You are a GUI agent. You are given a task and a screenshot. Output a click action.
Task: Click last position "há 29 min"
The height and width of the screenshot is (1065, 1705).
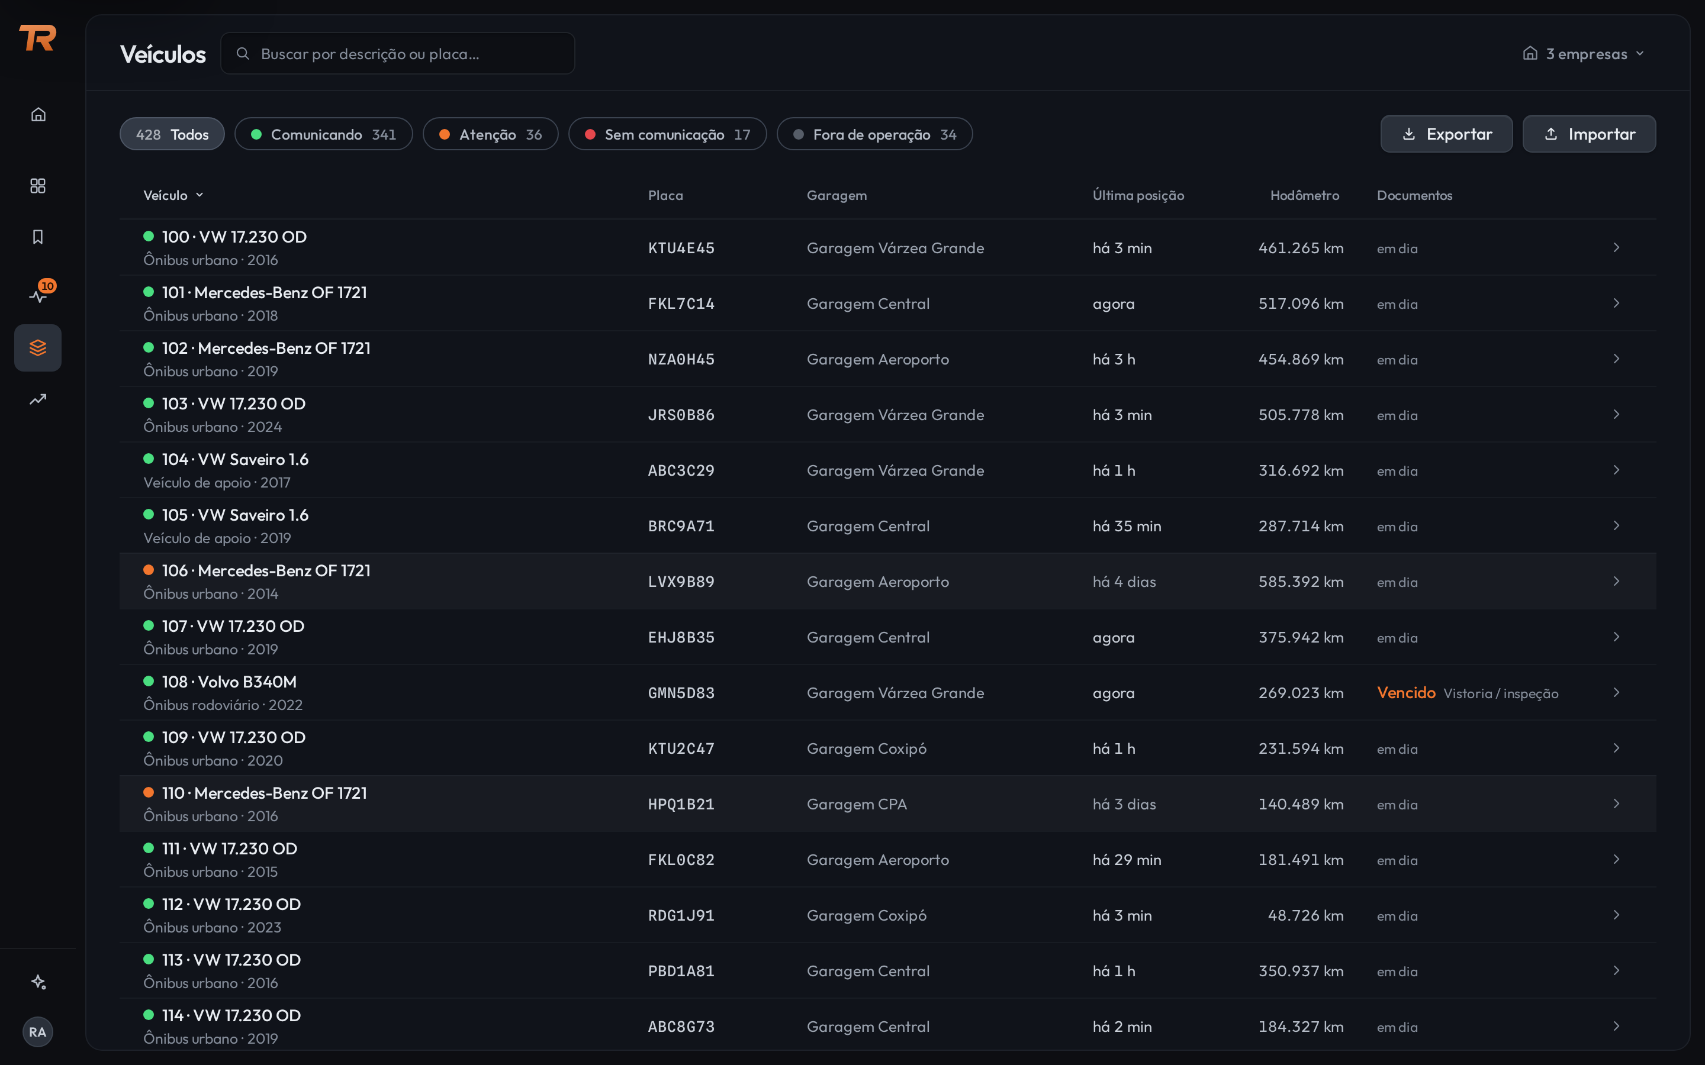click(x=1127, y=860)
